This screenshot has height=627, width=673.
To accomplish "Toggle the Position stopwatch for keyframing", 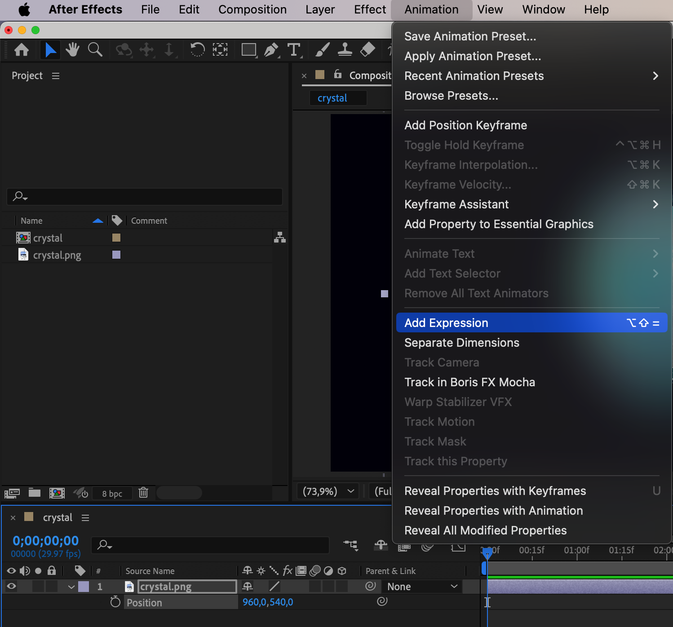I will click(115, 602).
